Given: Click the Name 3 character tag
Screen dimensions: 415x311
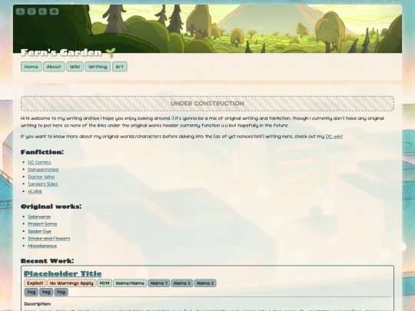Looking at the screenshot, I should point(205,283).
